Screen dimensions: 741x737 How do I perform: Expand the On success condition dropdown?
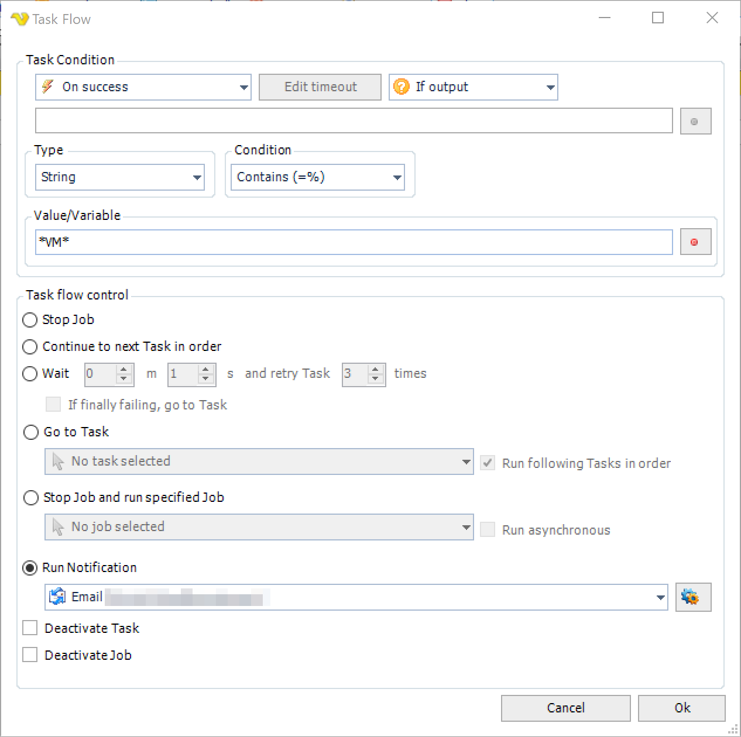(x=244, y=87)
